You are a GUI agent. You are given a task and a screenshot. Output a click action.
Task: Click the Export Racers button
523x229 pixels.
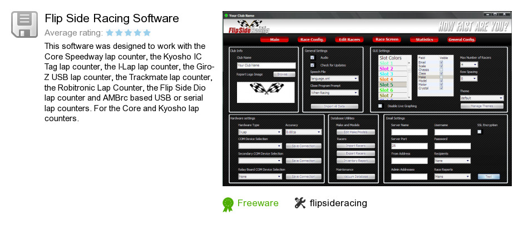click(x=356, y=153)
